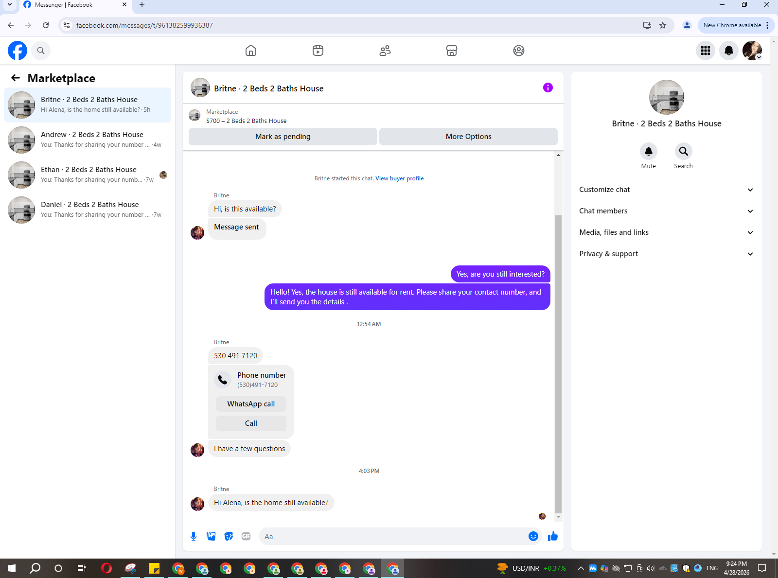Open conversation info purple icon
Screen dimensions: 778x578
(548, 88)
